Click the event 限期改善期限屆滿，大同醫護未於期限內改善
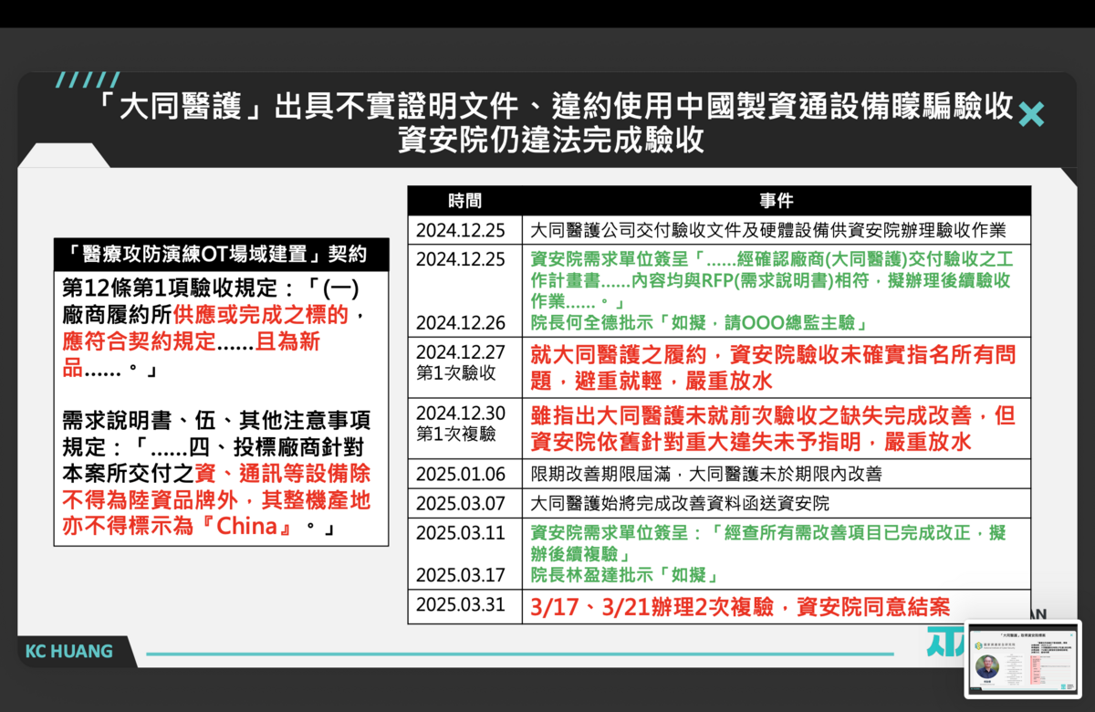Image resolution: width=1095 pixels, height=712 pixels. tap(706, 475)
